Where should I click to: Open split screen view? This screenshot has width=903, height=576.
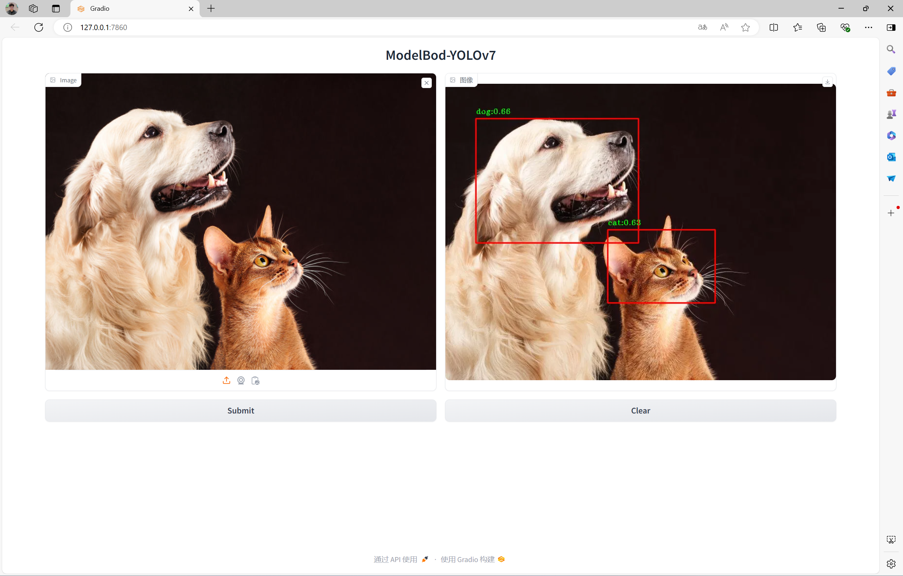[x=773, y=27]
